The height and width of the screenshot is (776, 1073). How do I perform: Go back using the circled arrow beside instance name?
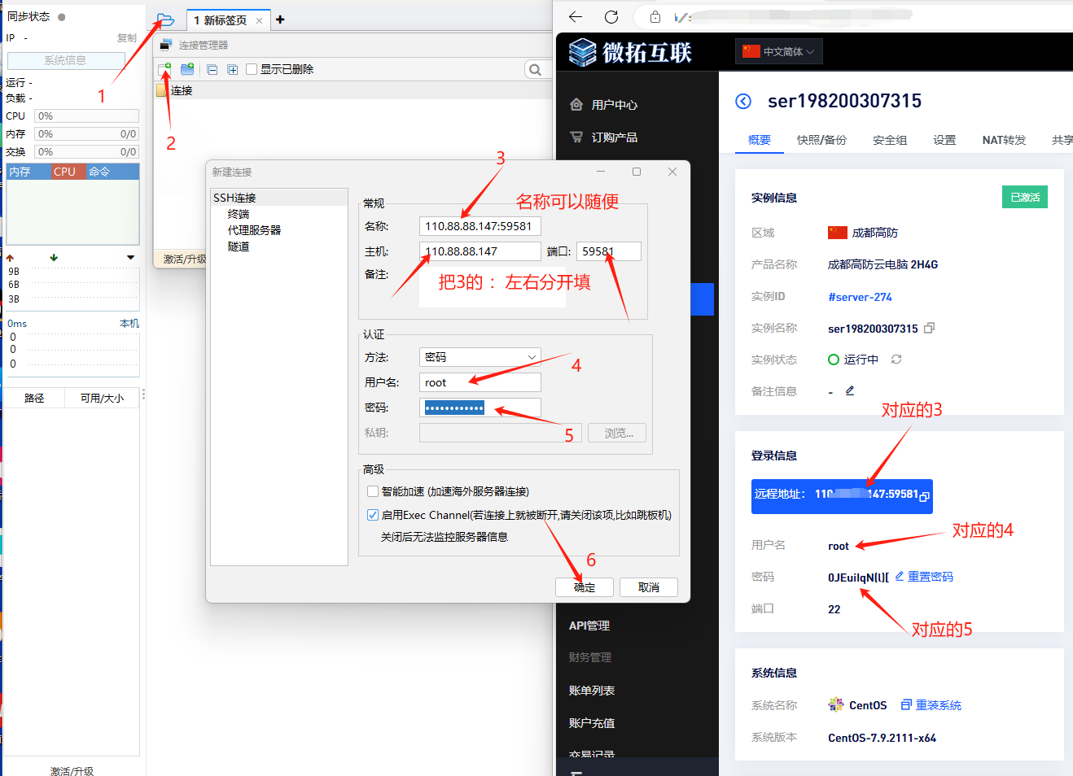coord(743,101)
